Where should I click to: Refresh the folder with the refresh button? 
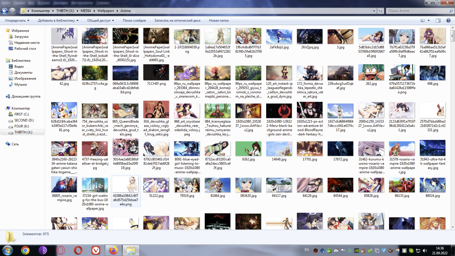click(380, 11)
